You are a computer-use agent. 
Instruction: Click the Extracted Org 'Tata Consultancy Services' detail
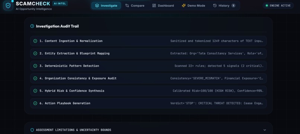click(217, 53)
